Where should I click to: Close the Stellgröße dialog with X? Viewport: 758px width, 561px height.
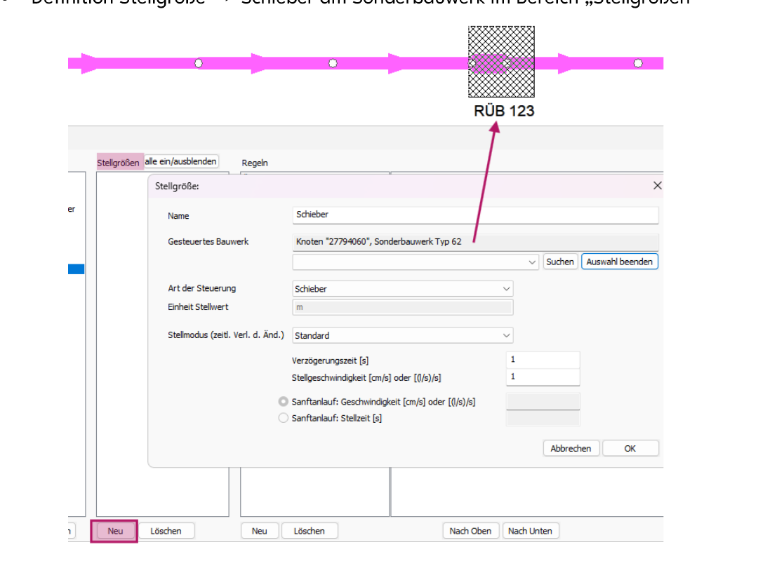click(x=657, y=186)
